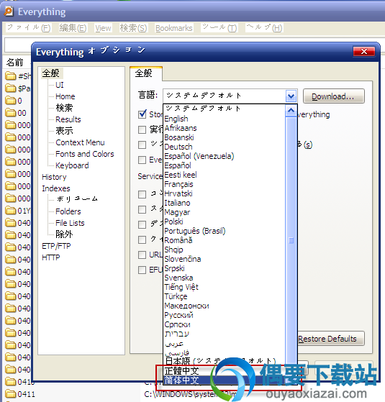Switch to the 全般 tab
This screenshot has height=402, width=385.
146,73
